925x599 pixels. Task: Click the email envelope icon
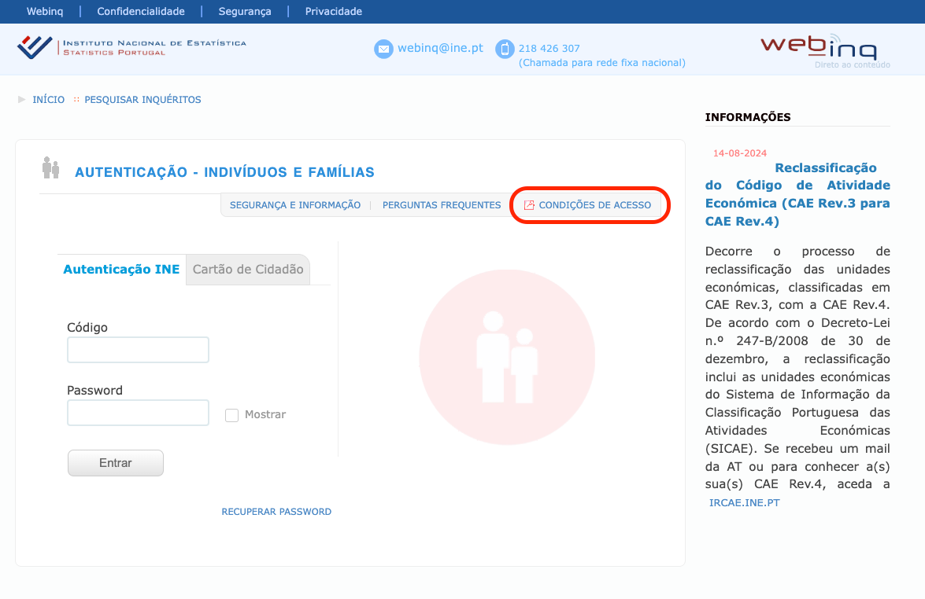[383, 49]
